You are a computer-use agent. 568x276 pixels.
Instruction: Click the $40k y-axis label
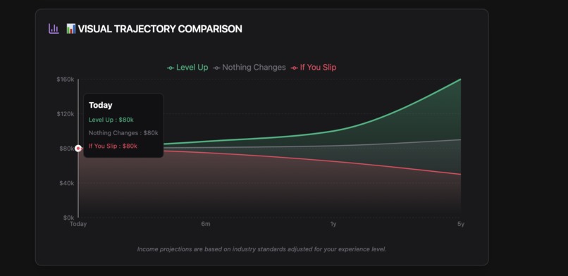[x=67, y=183]
